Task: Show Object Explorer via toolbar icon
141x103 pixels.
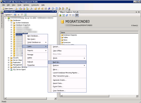Action: [60, 8]
